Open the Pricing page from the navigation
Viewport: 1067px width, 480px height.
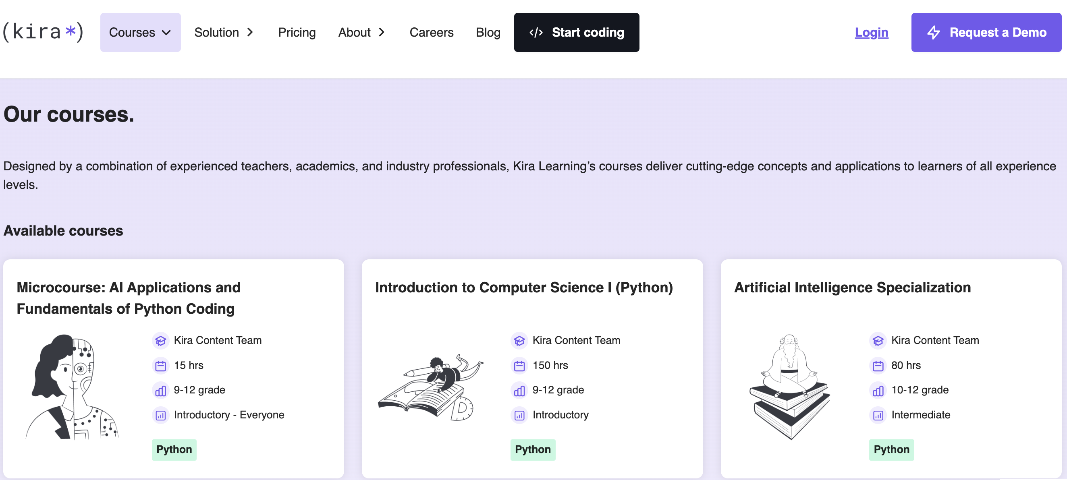coord(297,32)
